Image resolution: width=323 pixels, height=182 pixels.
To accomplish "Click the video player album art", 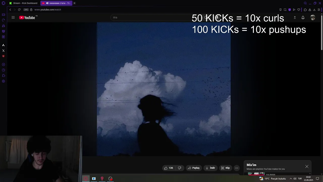I will 164,89.
